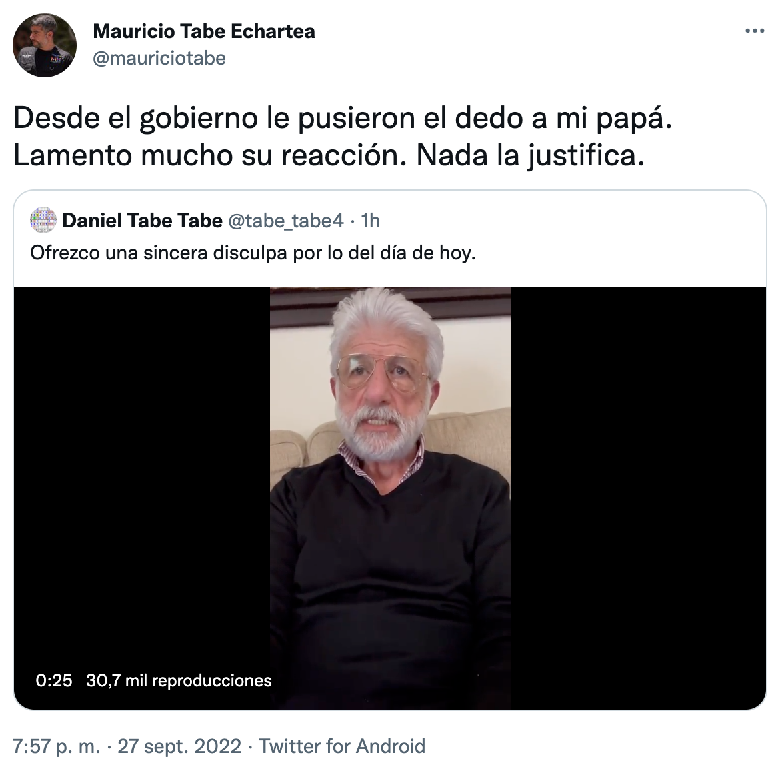Open the Twitter for Android source link
The image size is (784, 771).
342,746
